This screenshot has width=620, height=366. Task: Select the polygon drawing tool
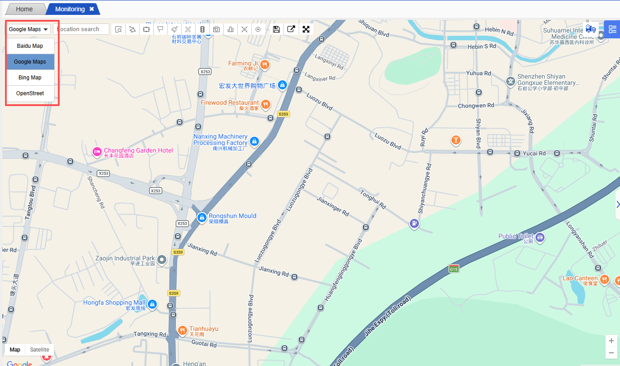pyautogui.click(x=132, y=29)
